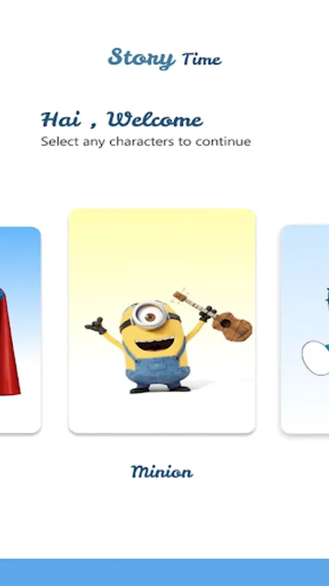Click the word Welcome in the heading
Image resolution: width=329 pixels, height=586 pixels.
pyautogui.click(x=155, y=120)
